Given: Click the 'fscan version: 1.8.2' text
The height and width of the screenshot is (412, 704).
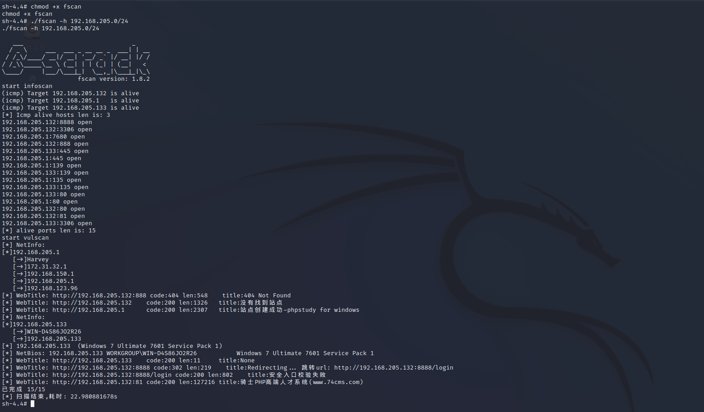Looking at the screenshot, I should (114, 79).
